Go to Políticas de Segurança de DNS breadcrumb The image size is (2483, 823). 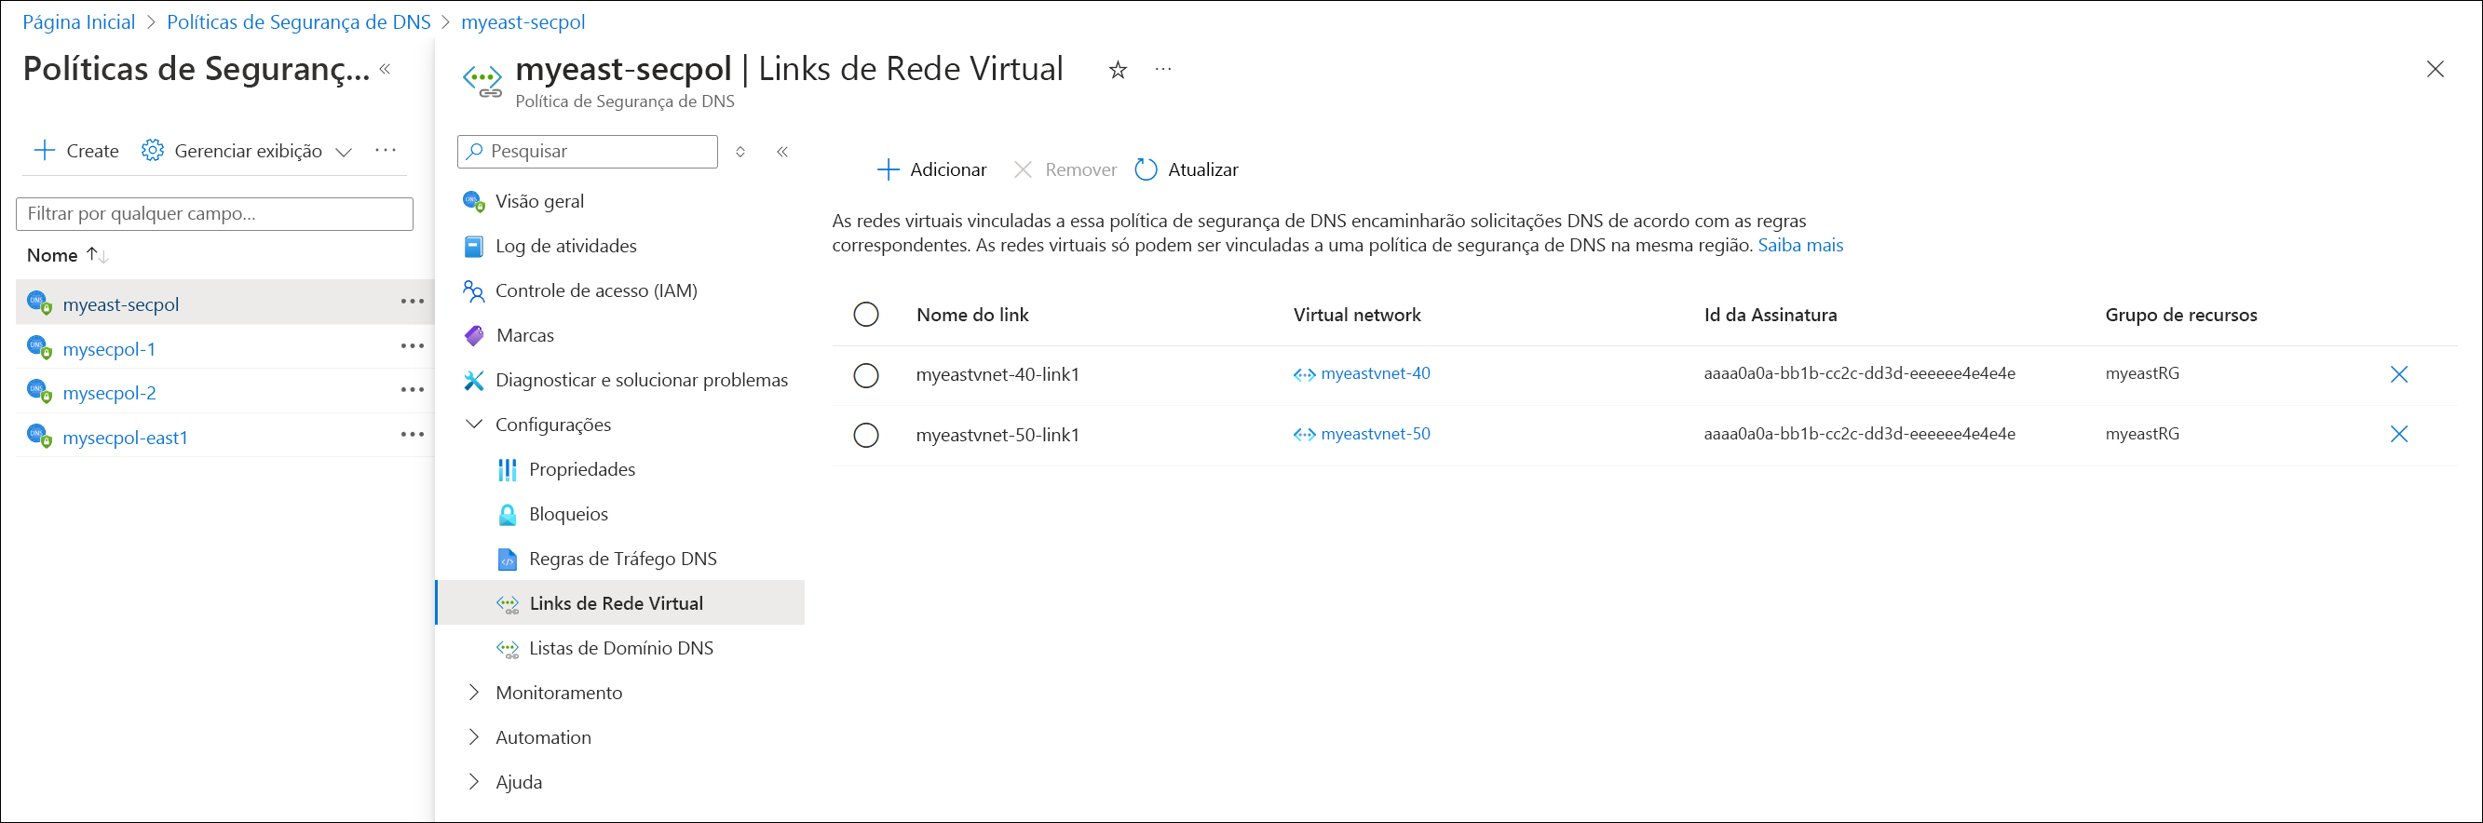tap(298, 21)
